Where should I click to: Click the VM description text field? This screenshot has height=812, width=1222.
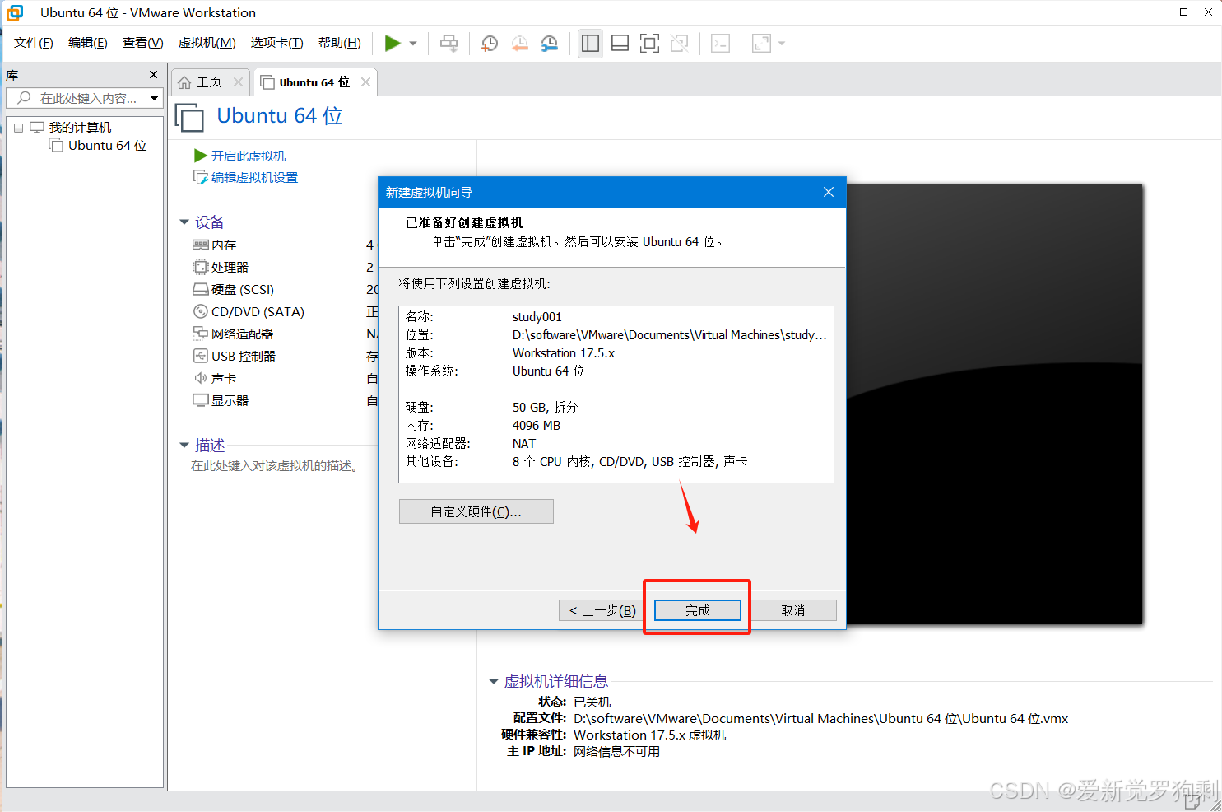(275, 466)
